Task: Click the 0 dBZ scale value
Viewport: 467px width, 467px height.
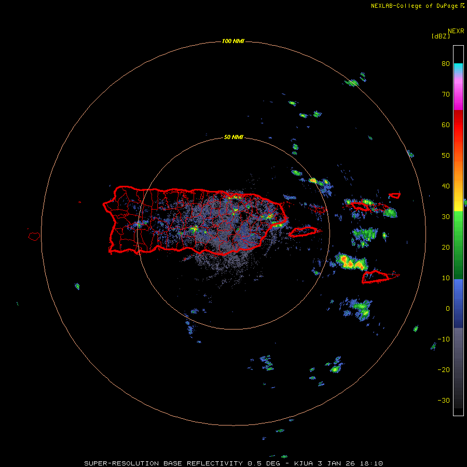Action: [448, 309]
